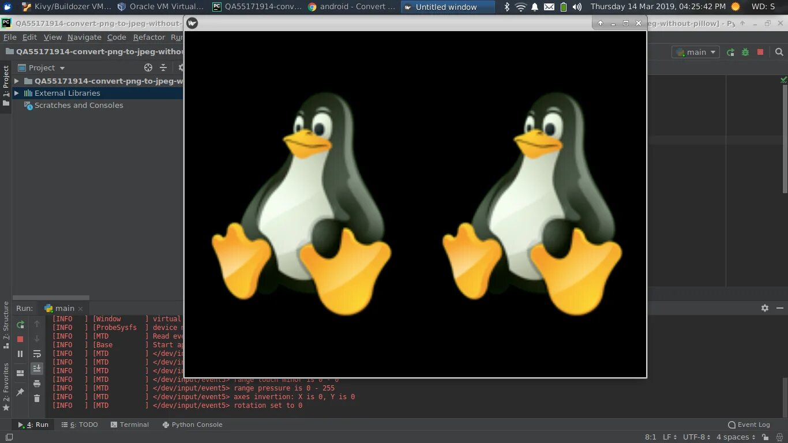Image resolution: width=788 pixels, height=443 pixels.
Task: Open the notifications bell icon
Action: pyautogui.click(x=535, y=7)
